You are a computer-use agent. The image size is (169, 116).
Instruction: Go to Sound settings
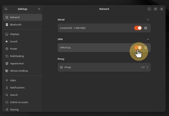pos(22,41)
